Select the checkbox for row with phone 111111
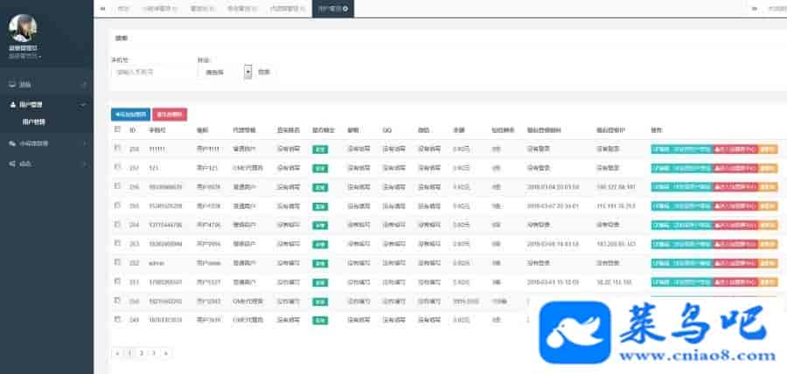Screen dimensions: 787x374 point(118,149)
